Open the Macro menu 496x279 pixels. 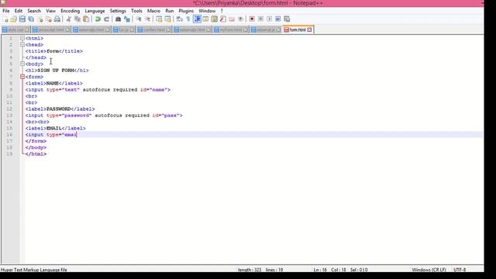pos(153,11)
